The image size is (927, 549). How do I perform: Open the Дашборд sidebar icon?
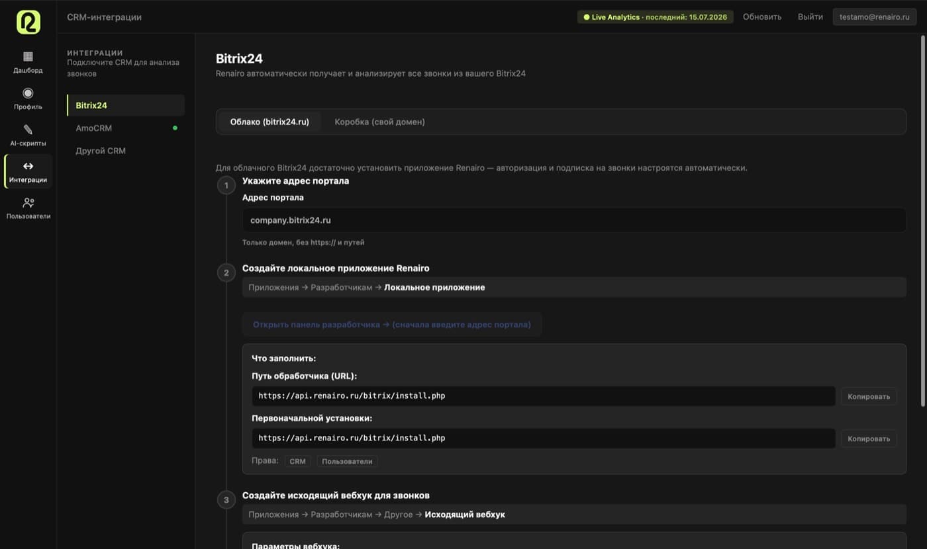(28, 56)
